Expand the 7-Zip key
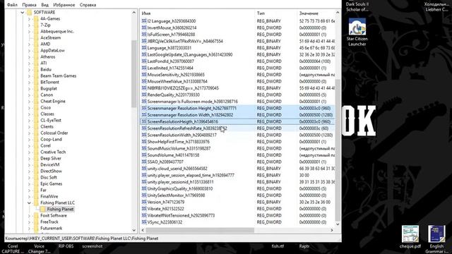This screenshot has height=254, width=452. click(x=29, y=25)
